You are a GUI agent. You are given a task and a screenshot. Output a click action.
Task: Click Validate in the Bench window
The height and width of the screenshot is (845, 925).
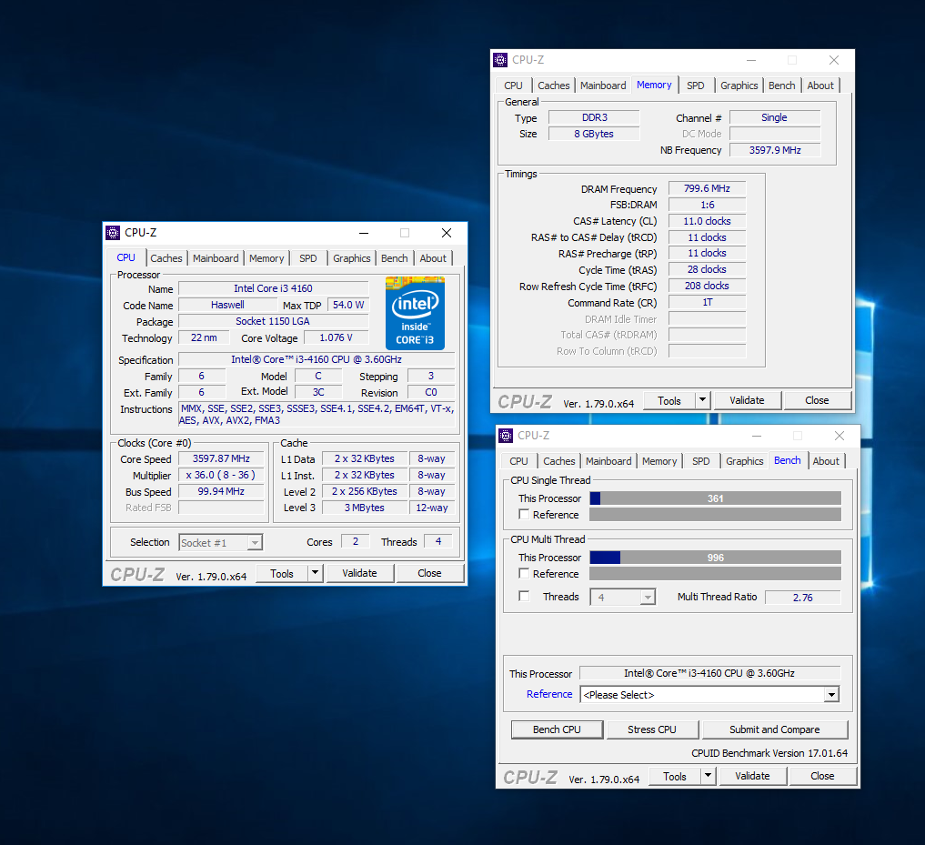[x=752, y=776]
